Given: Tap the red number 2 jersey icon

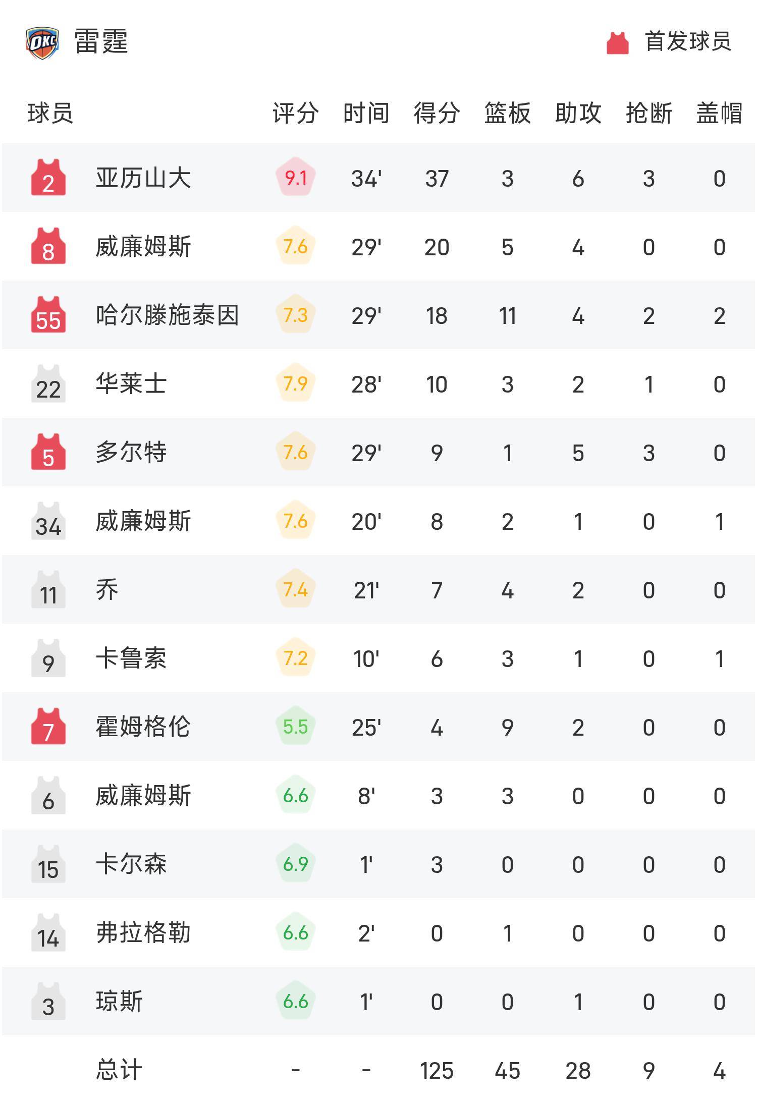Looking at the screenshot, I should (x=48, y=178).
